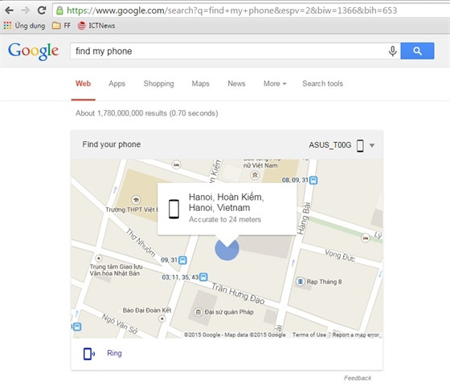Open the ICTNews bookmark
Viewport: 450px width, 390px height.
(96, 26)
